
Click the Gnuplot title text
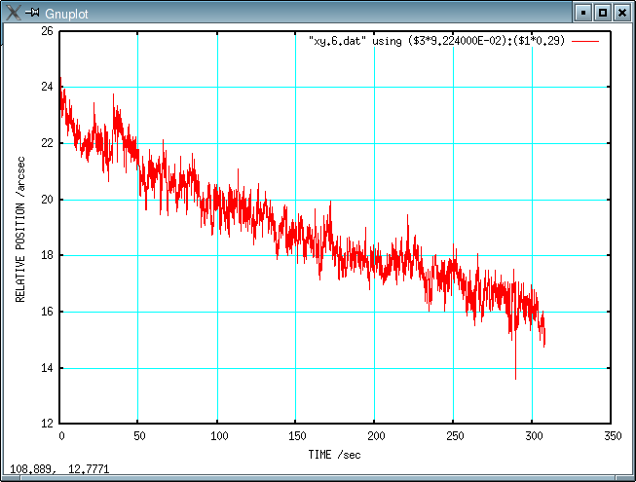(66, 15)
